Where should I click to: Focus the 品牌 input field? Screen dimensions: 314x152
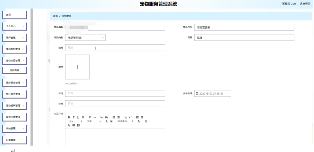[x=244, y=37]
